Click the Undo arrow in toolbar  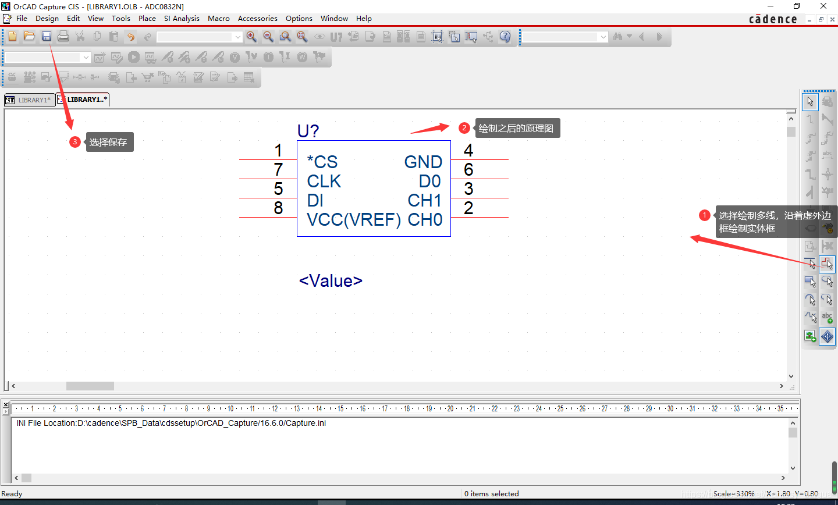pos(131,37)
